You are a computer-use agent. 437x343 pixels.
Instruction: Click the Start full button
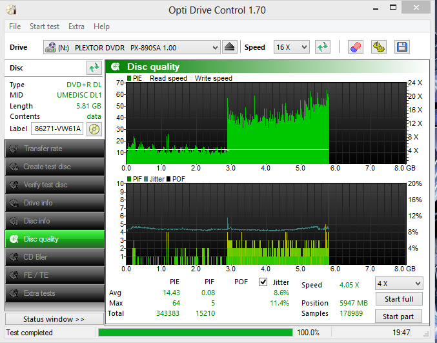(399, 299)
